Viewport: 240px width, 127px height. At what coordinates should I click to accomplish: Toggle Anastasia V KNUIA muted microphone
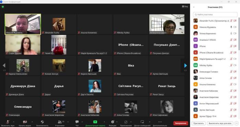click(231, 40)
